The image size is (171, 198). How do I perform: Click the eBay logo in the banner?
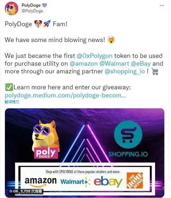108,181
